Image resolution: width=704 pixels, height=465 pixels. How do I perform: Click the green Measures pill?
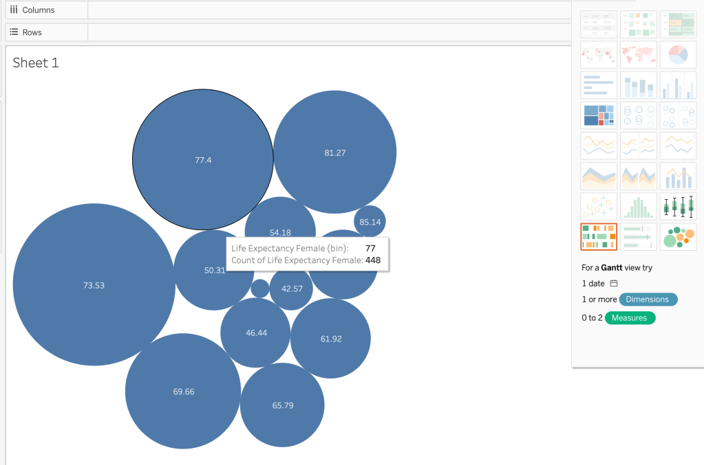[x=630, y=318]
